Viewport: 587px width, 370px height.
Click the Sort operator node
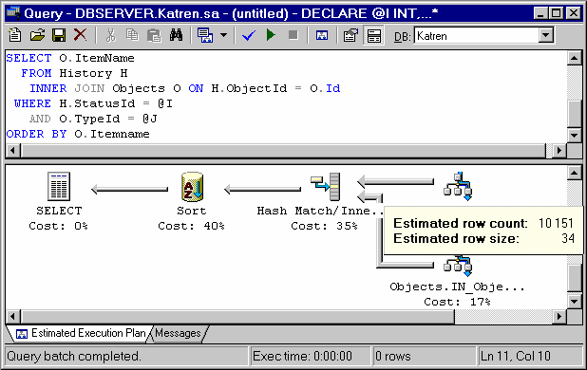click(192, 201)
